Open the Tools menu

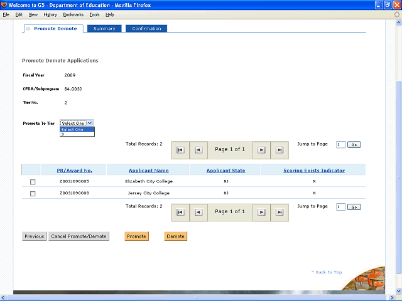pyautogui.click(x=94, y=14)
